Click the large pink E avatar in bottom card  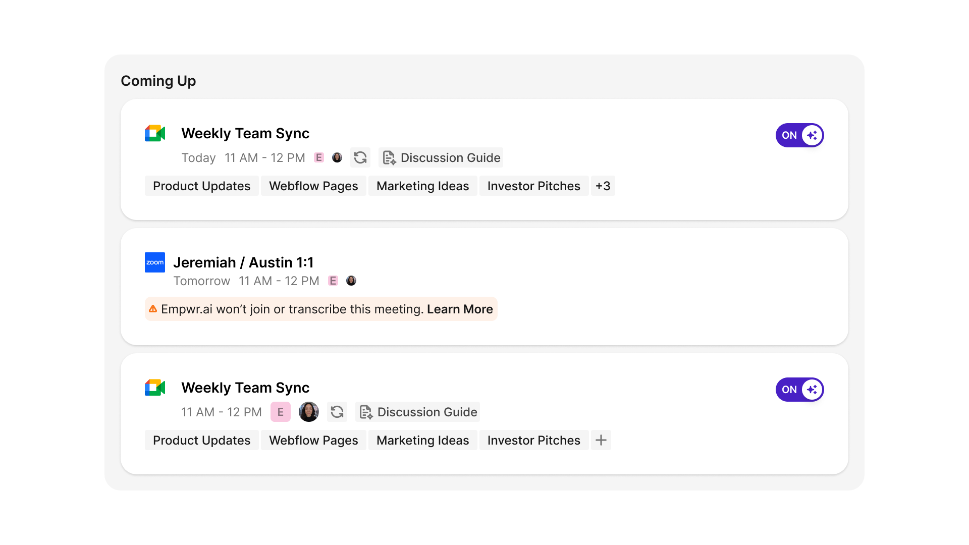(281, 412)
